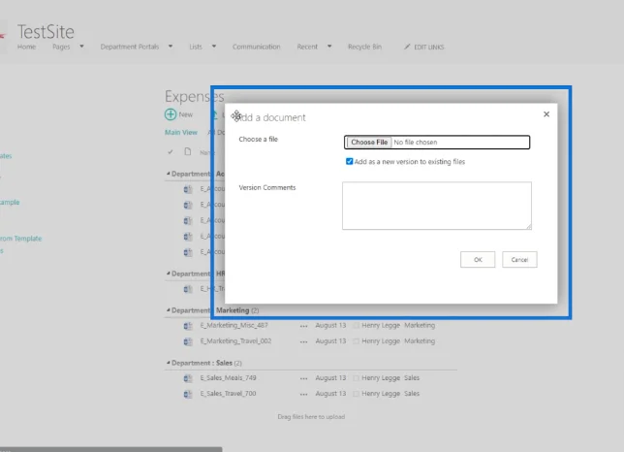Screen dimensions: 624x452
Task: Collapse the Department HR group
Action: [x=169, y=274]
